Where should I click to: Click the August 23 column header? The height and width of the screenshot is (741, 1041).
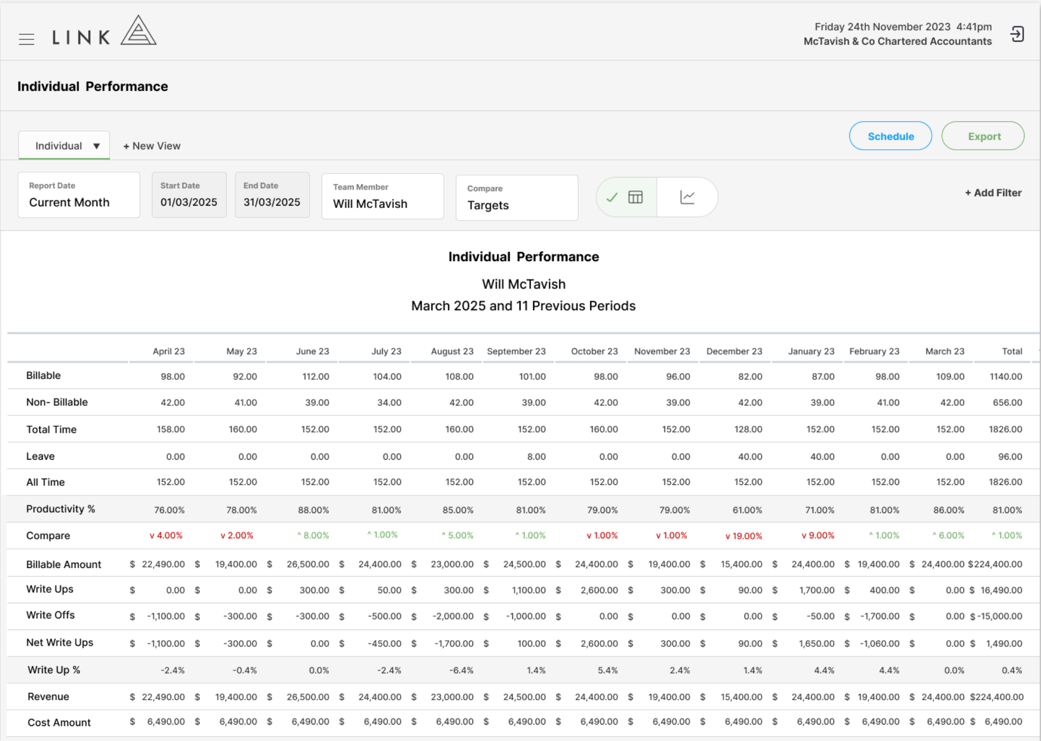(x=452, y=351)
